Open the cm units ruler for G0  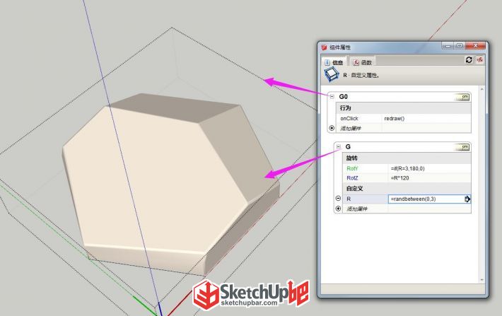462,97
